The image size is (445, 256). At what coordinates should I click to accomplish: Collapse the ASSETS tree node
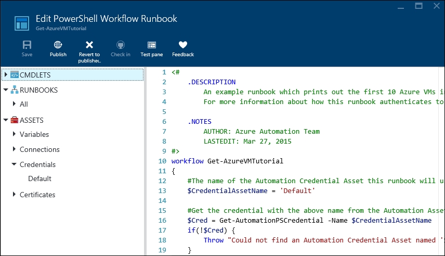click(x=6, y=120)
